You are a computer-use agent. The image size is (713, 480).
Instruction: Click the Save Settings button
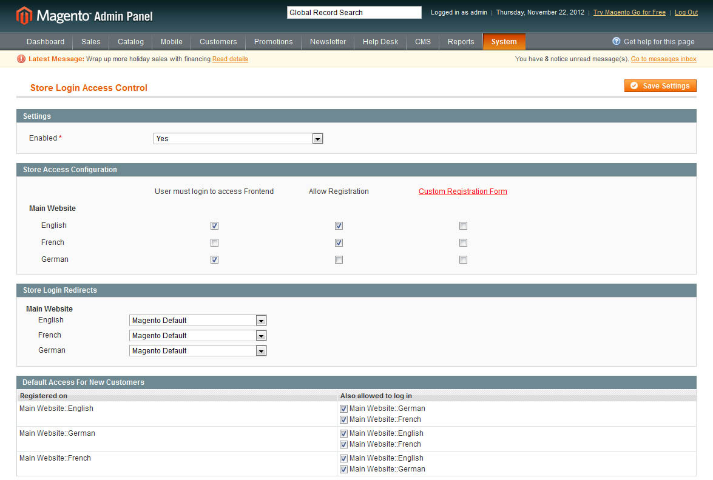click(660, 86)
